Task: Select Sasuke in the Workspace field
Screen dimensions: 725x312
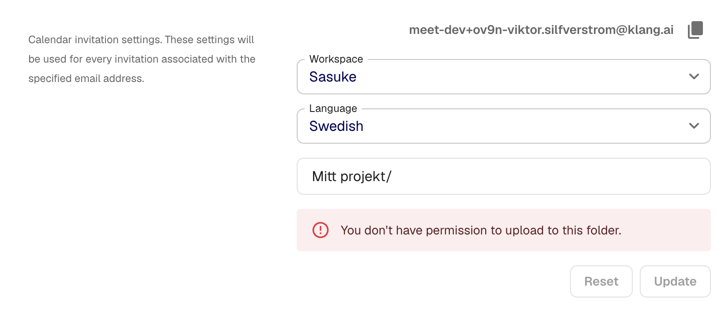Action: tap(332, 77)
